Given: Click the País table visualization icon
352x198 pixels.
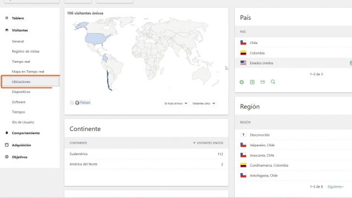Looking at the screenshot, I should [x=252, y=82].
